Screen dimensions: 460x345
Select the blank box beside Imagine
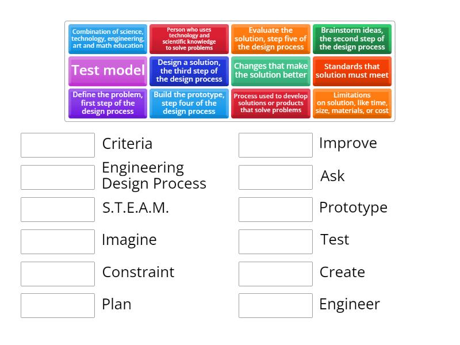57,241
